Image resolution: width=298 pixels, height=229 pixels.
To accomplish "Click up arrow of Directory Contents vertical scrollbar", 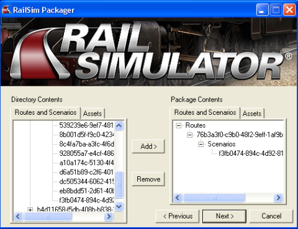I will click(119, 125).
